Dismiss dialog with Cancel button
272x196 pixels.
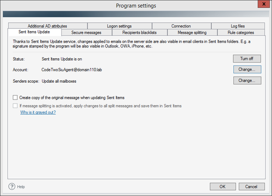tap(251, 187)
